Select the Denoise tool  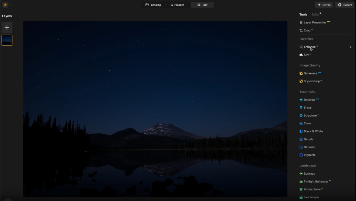pyautogui.click(x=309, y=147)
